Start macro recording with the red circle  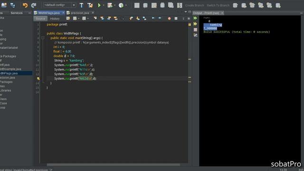pos(169,19)
